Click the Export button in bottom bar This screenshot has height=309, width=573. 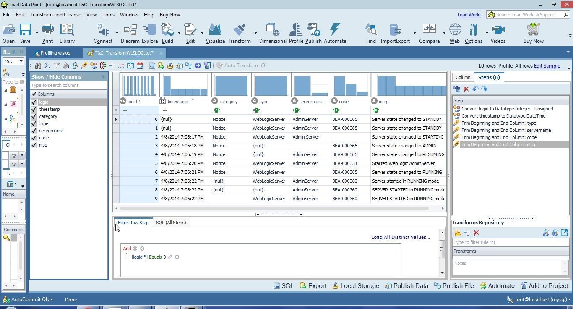click(313, 286)
